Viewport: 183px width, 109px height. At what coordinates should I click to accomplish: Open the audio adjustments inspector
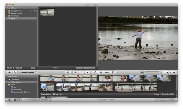point(107,72)
